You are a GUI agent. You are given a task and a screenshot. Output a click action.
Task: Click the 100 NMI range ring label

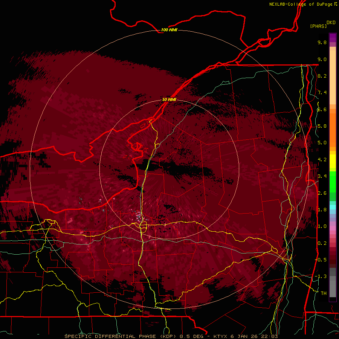[169, 30]
